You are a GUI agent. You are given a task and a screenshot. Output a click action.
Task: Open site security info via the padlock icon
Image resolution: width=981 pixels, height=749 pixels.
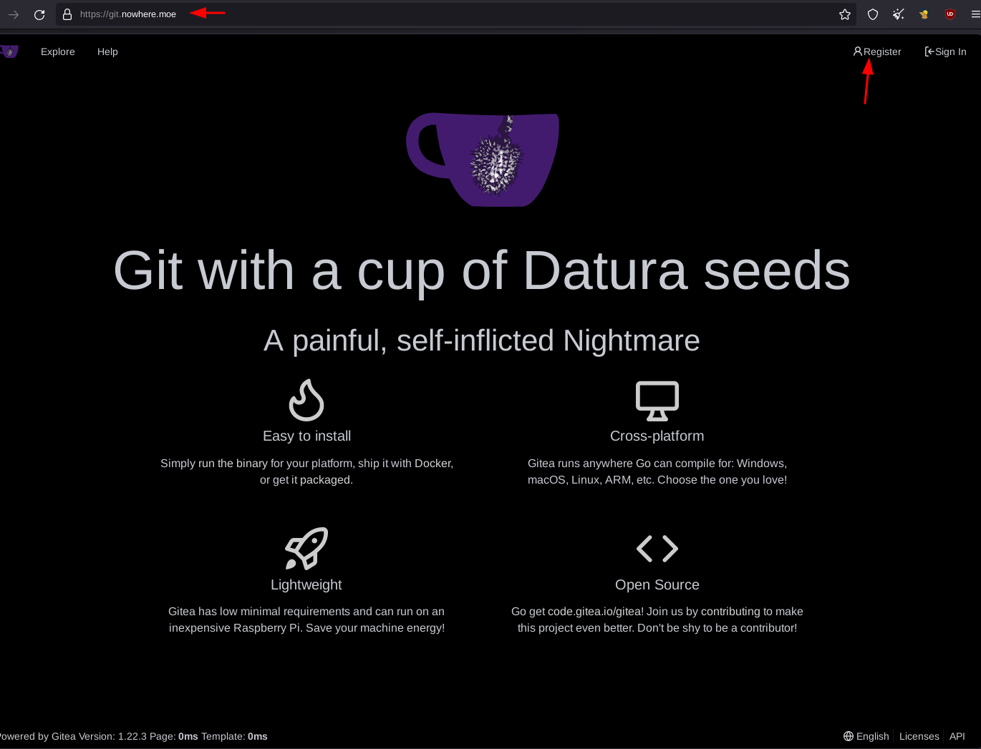click(67, 14)
